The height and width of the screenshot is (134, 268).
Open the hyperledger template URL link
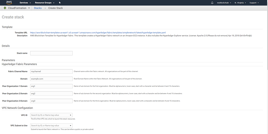click(98, 32)
